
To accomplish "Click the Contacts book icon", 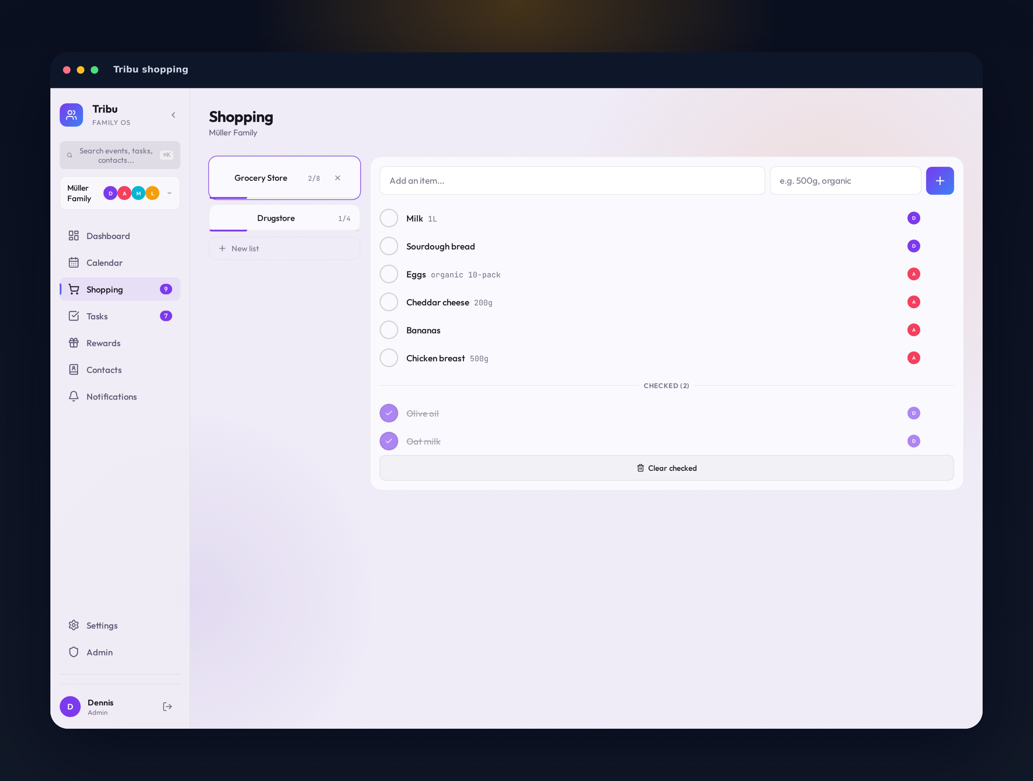I will [x=74, y=369].
